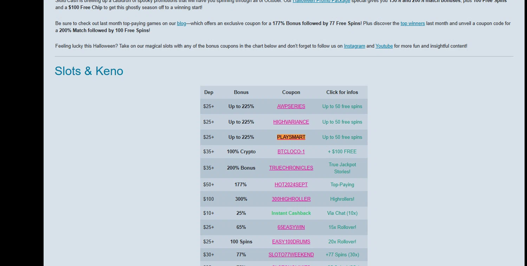Viewport: 527px width, 266px height.
Task: Click Up to 50 free spins in AWPSERIES row
Action: pos(342,106)
